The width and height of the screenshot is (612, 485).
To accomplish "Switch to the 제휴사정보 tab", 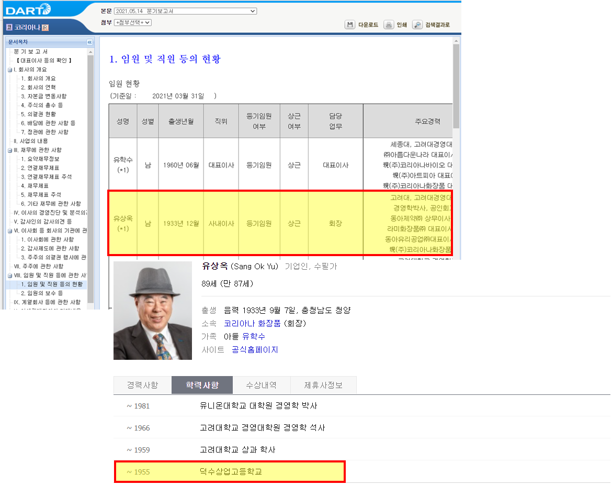I will pos(324,385).
